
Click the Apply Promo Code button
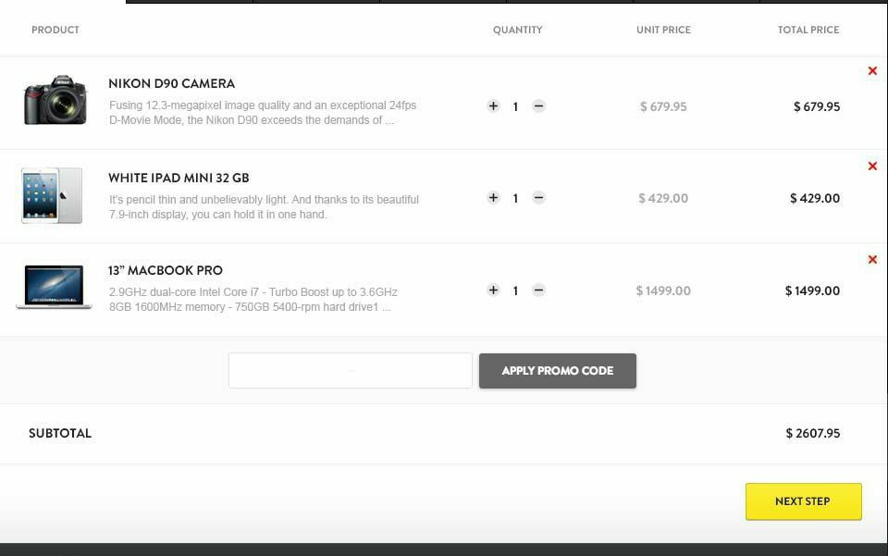coord(557,371)
